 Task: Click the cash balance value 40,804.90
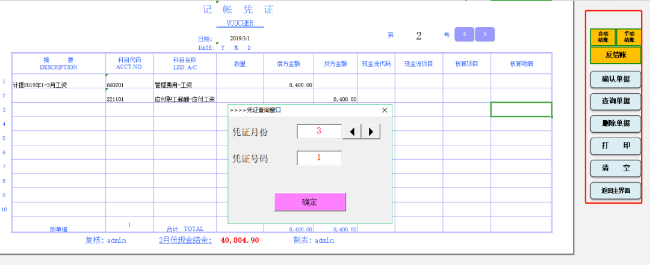[x=240, y=240]
